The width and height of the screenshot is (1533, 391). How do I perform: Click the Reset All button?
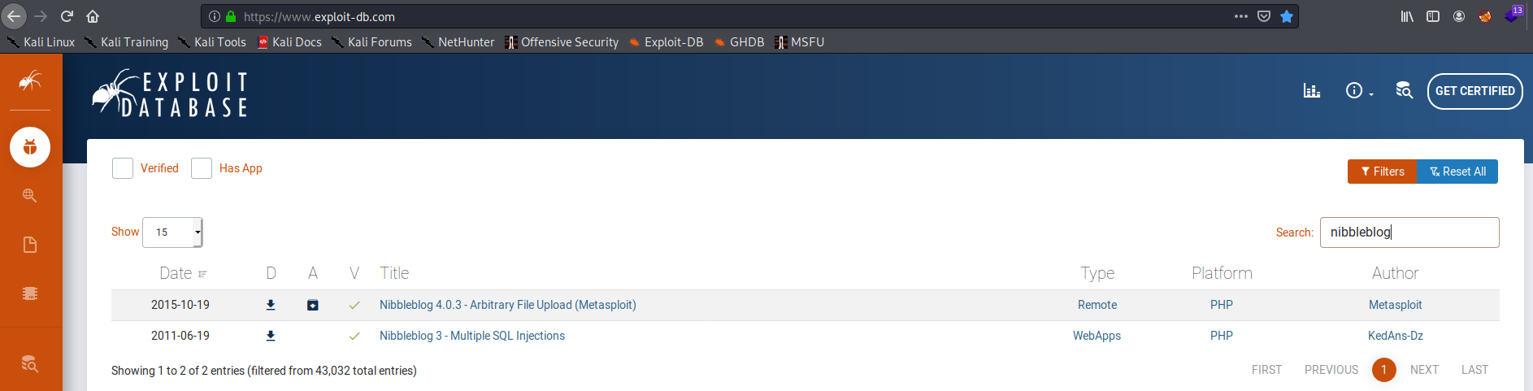tap(1457, 172)
